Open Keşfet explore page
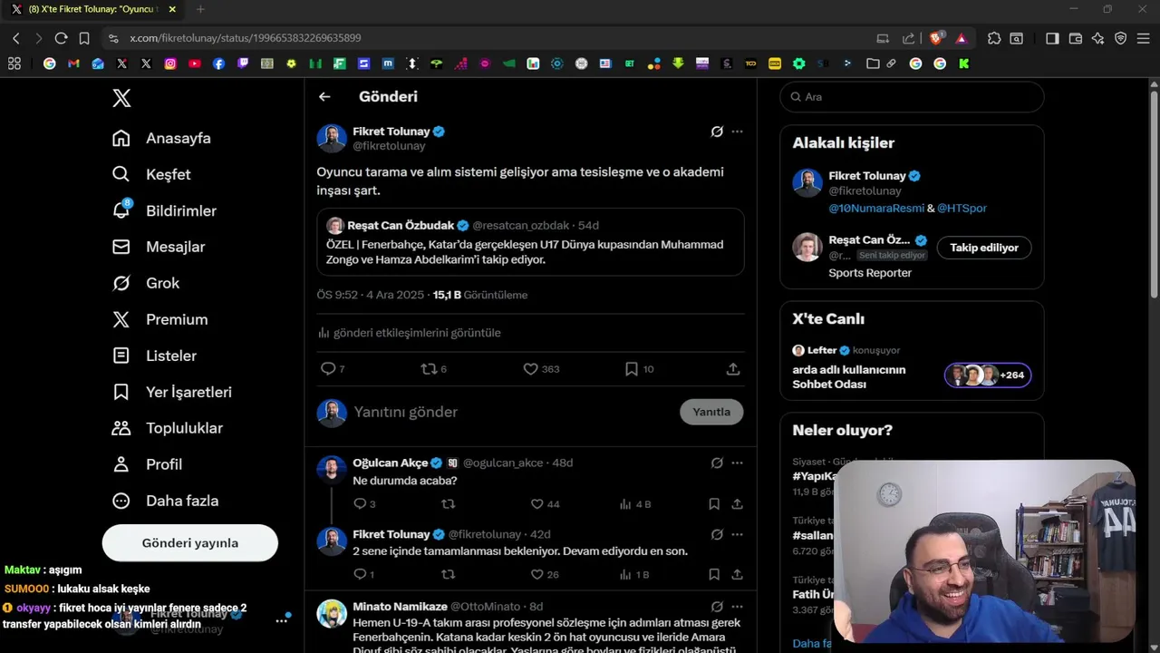 151,174
